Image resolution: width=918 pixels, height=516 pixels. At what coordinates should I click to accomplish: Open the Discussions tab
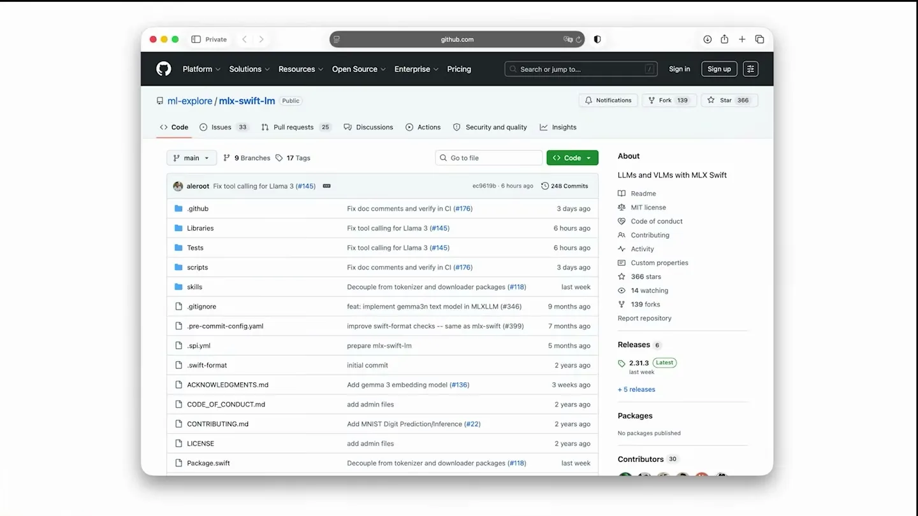(368, 127)
